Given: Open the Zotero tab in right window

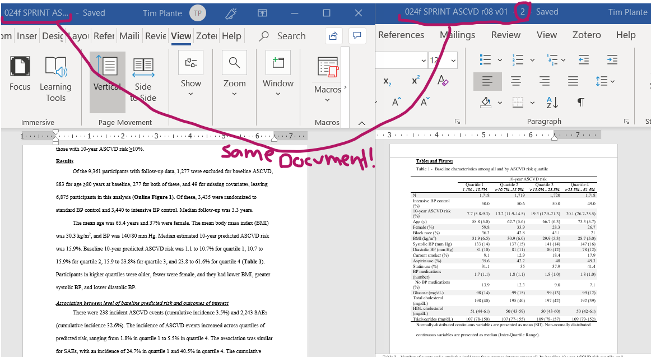Looking at the screenshot, I should pos(587,35).
